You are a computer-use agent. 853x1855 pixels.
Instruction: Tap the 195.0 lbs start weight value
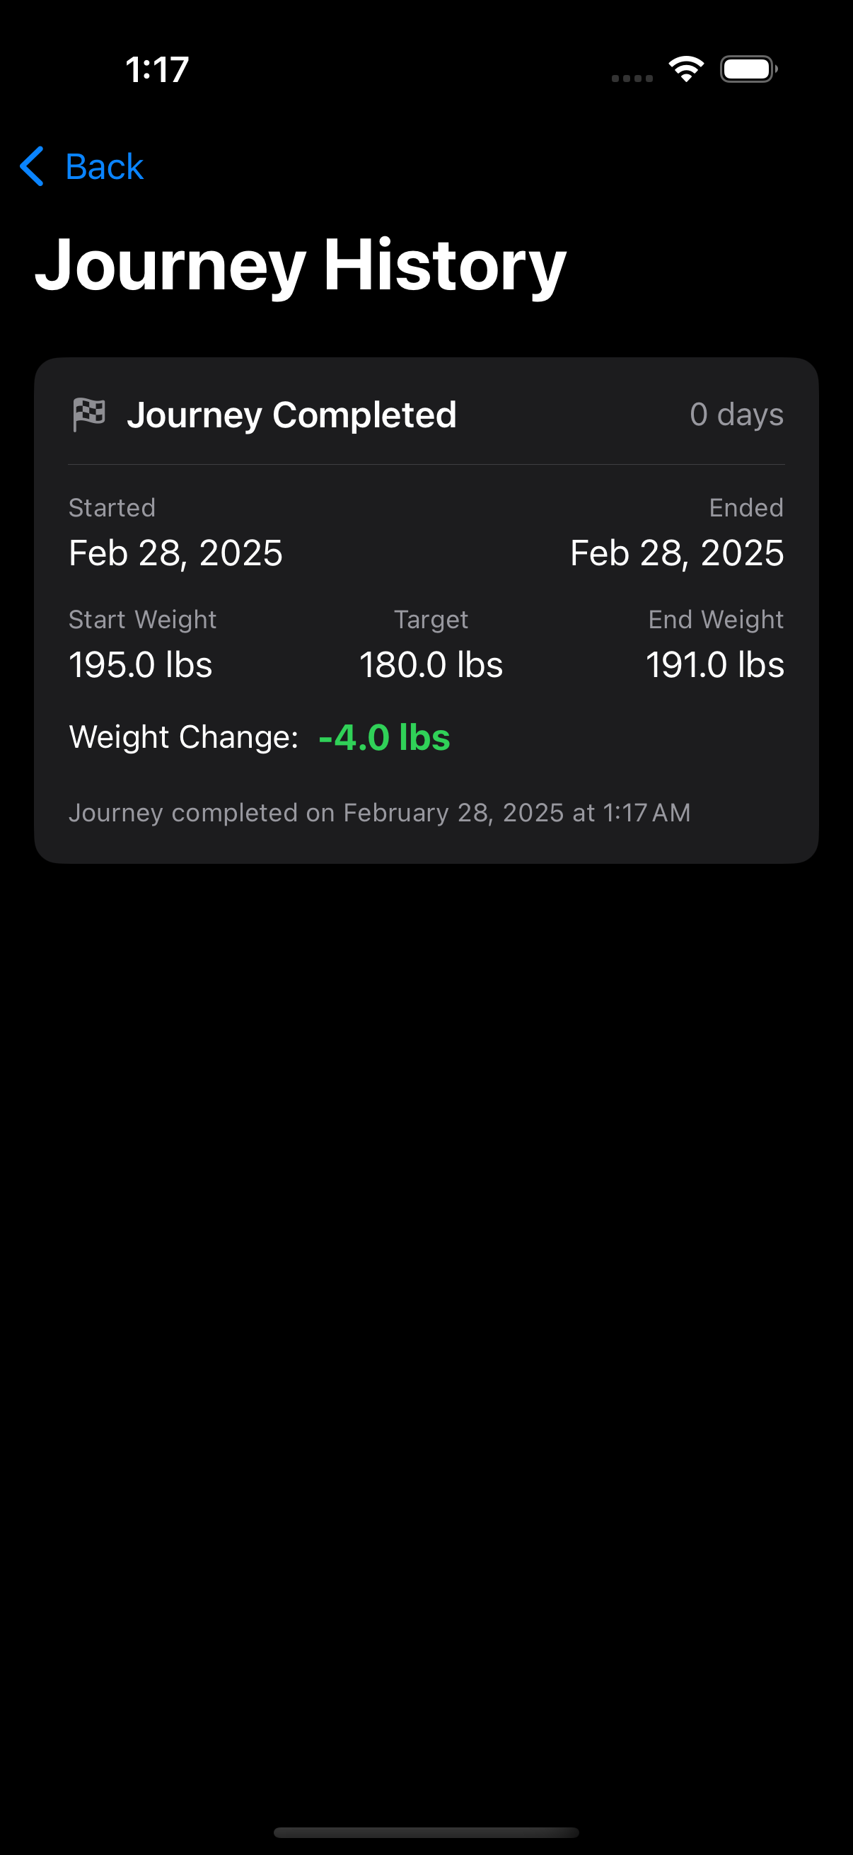point(140,664)
